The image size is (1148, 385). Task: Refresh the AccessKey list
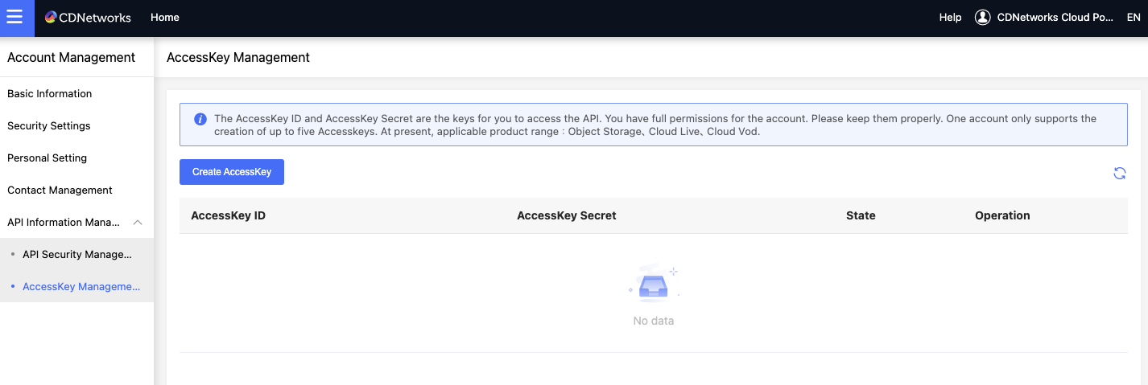point(1119,173)
